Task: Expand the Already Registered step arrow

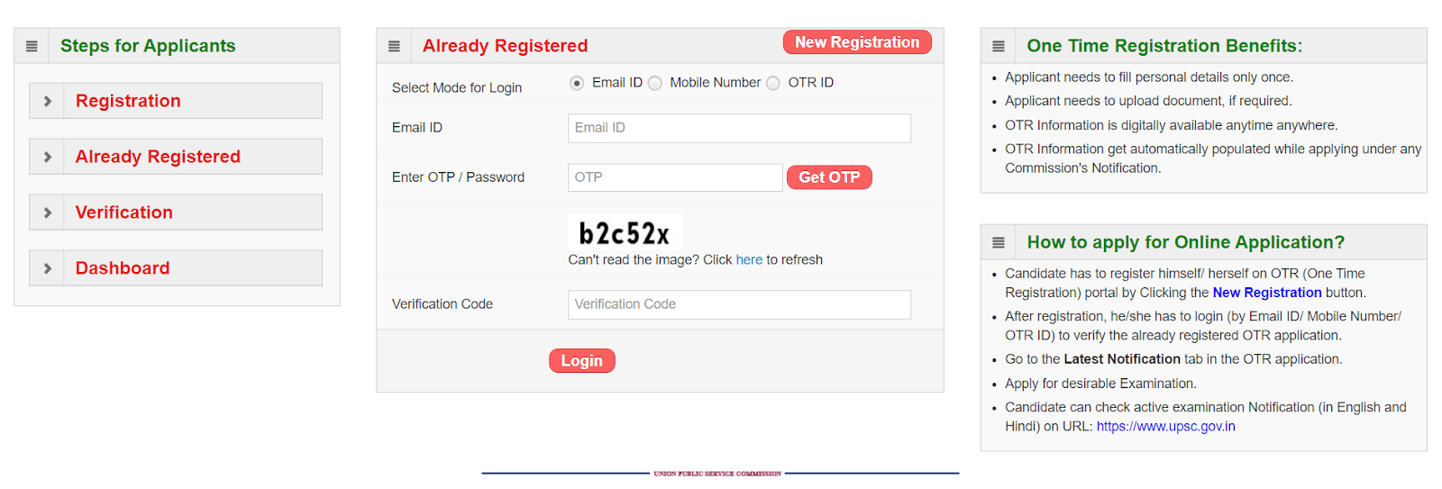Action: pyautogui.click(x=47, y=157)
